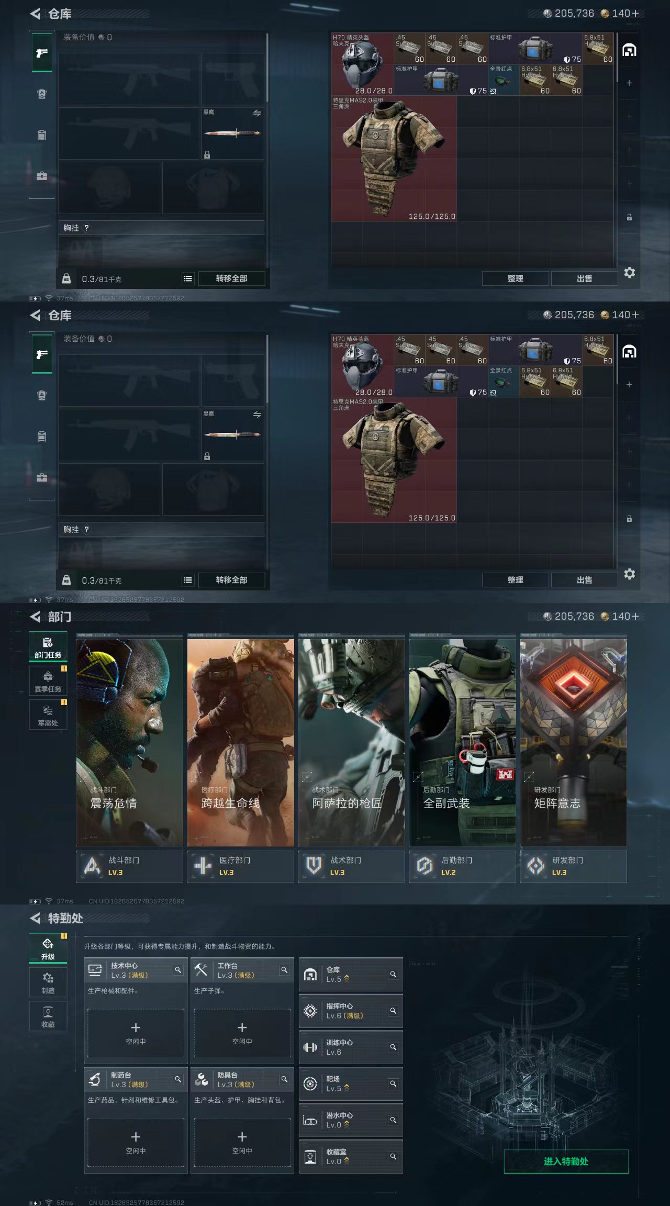Click magnifier on 收藏室 row
670x1206 pixels.
pos(393,1156)
